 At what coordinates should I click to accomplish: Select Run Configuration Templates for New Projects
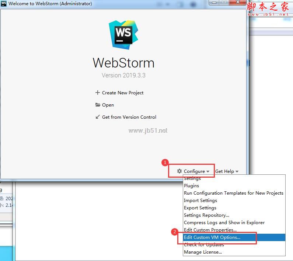[x=234, y=193]
